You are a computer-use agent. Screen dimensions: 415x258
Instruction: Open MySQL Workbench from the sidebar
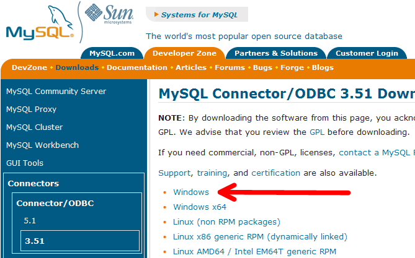click(x=42, y=145)
